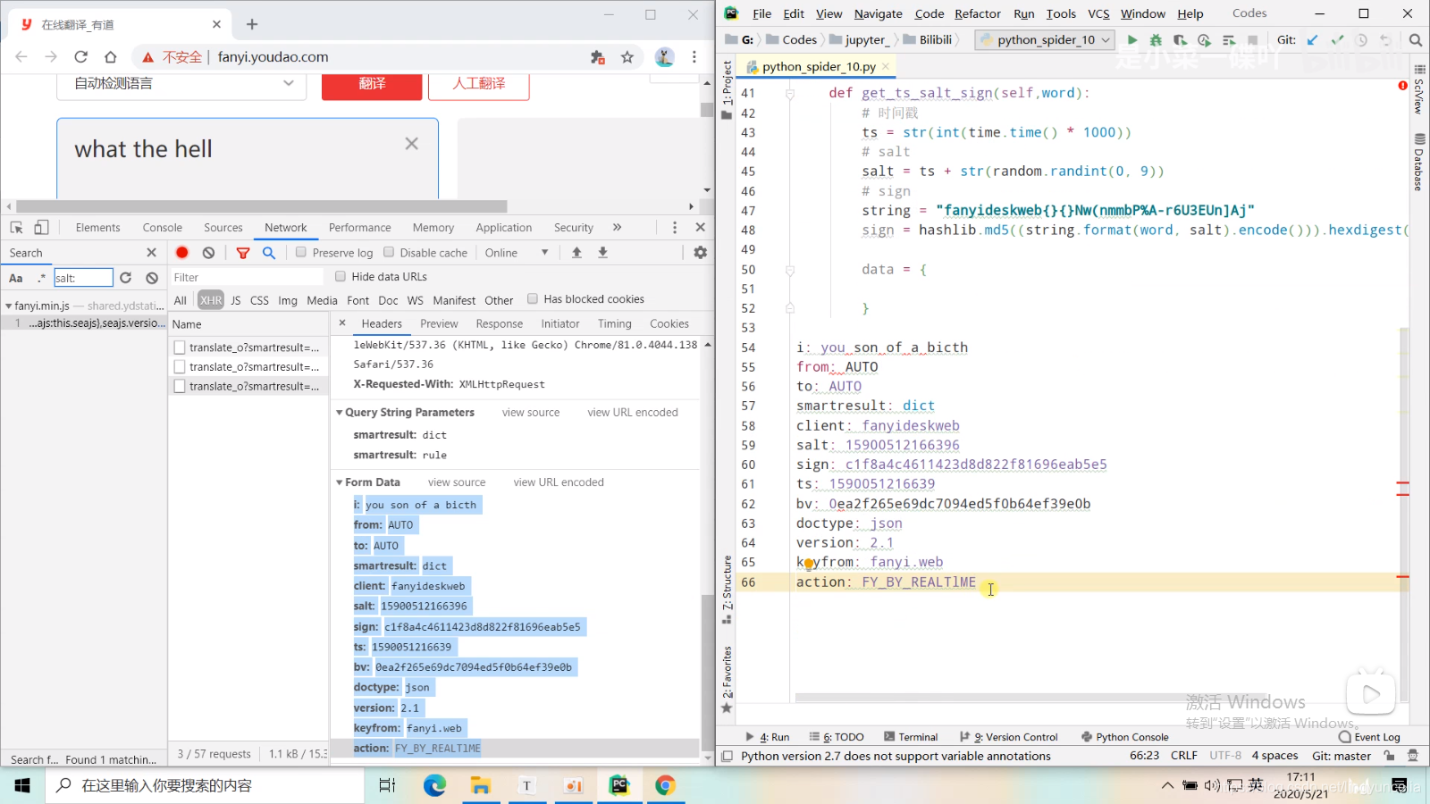
Task: Toggle regex search option
Action: coord(41,278)
